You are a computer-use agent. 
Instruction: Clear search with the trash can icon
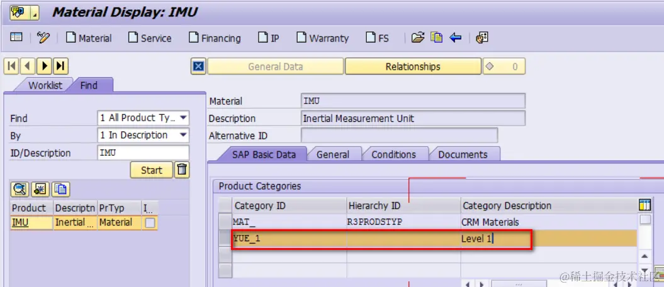click(x=182, y=170)
